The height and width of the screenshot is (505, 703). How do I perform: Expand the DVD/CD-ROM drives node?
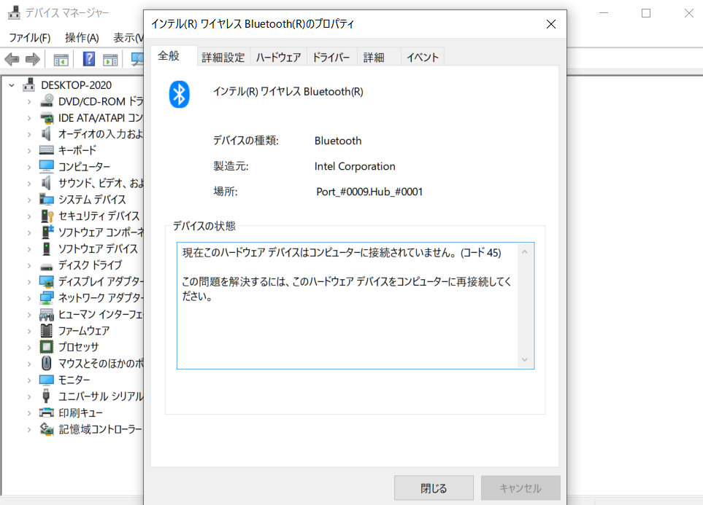click(29, 101)
